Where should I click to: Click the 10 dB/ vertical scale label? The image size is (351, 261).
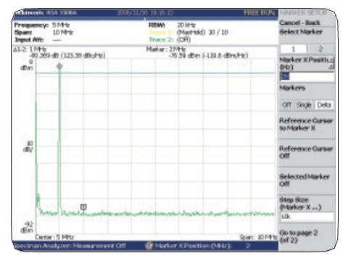[x=28, y=146]
